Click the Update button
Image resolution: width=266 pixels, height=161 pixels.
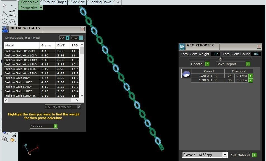[198, 64]
